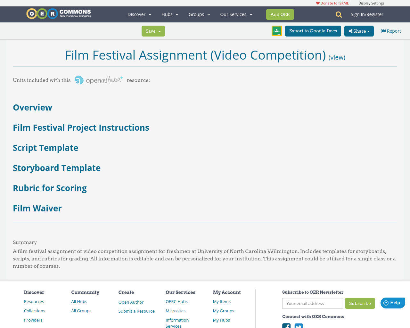
Task: Open the Share dropdown
Action: (x=358, y=31)
